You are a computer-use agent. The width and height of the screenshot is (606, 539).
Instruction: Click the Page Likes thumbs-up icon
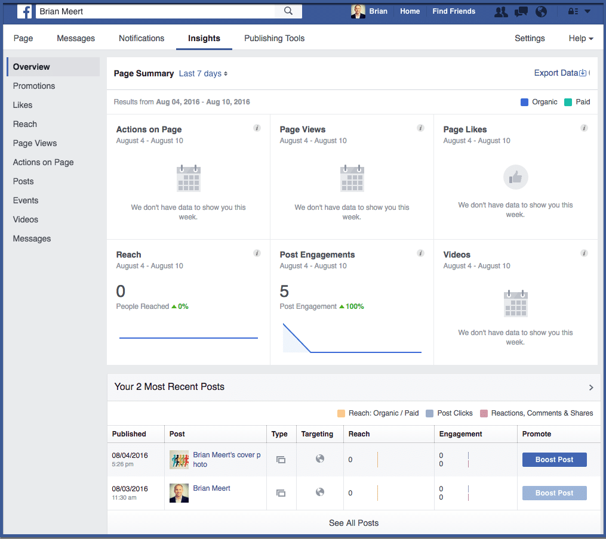[516, 177]
